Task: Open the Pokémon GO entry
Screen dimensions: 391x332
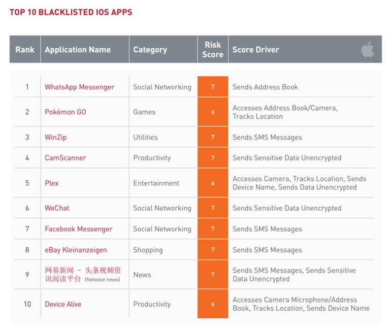Action: [x=66, y=112]
